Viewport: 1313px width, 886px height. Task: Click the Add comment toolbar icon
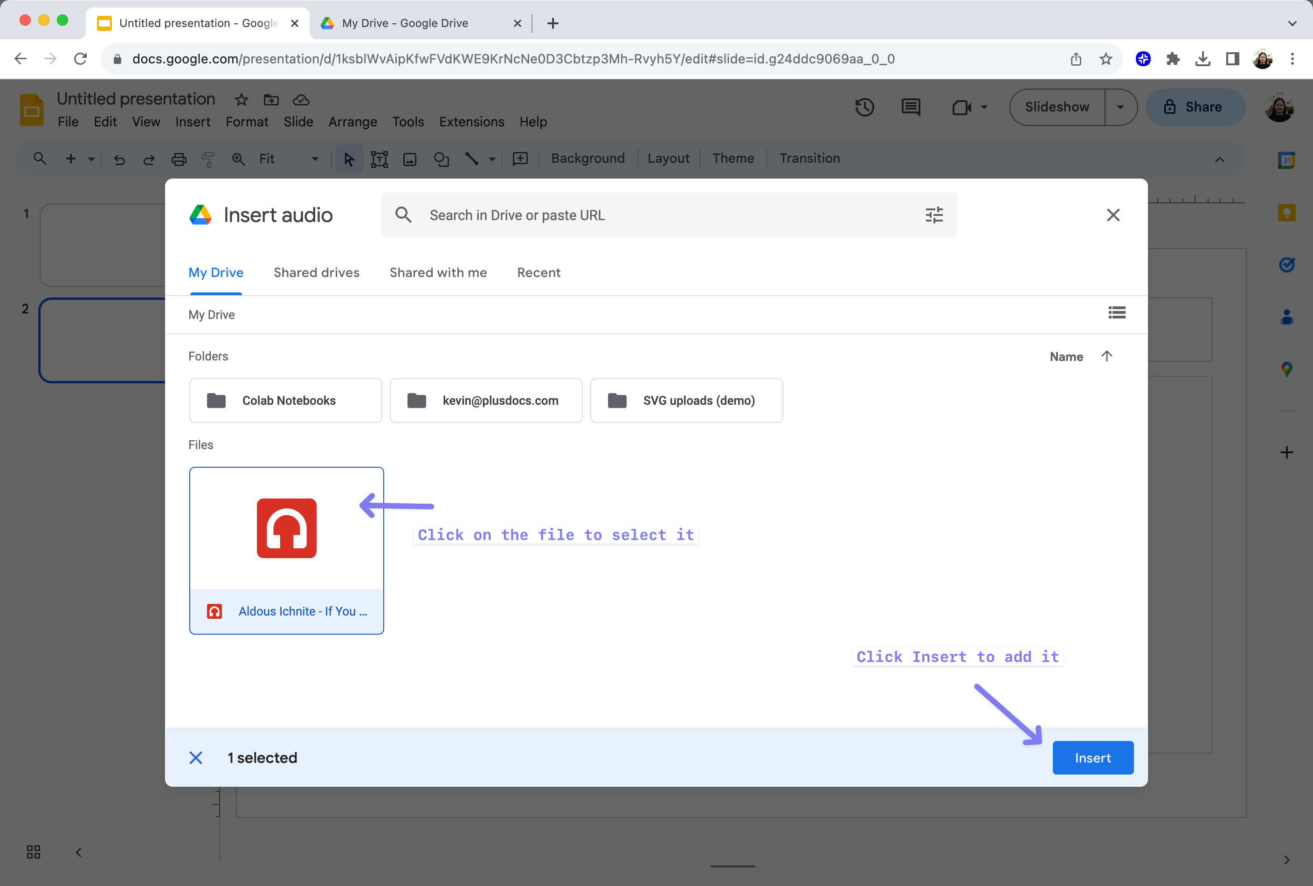(x=520, y=159)
